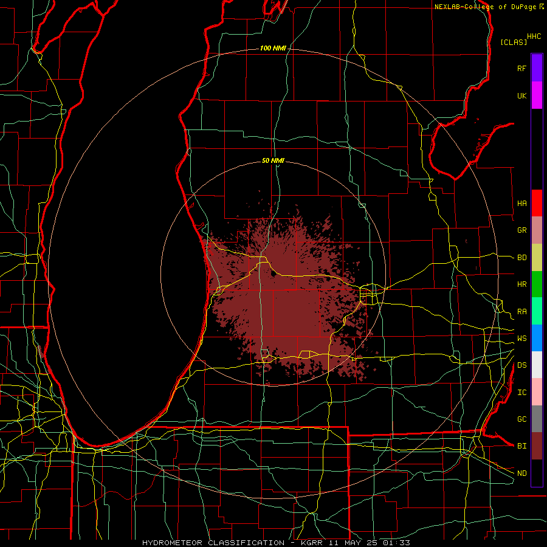Click the WS legend label

tap(521, 339)
